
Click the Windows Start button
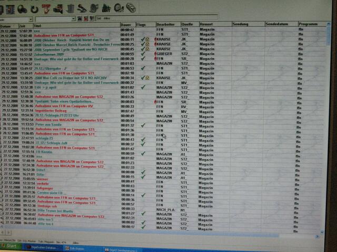9,246
